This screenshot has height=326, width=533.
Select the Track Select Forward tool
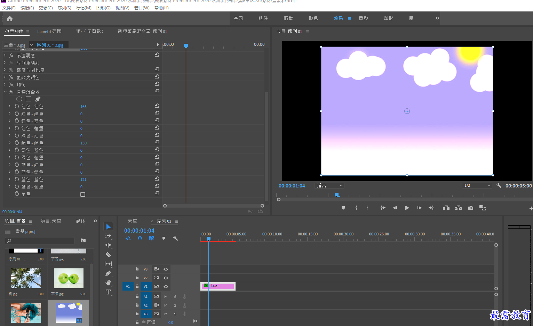[108, 236]
